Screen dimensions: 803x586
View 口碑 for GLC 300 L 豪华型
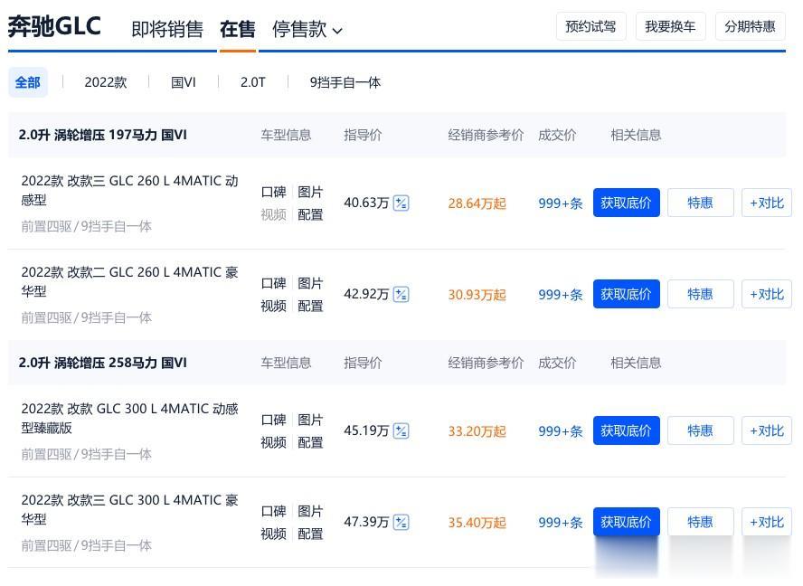273,511
